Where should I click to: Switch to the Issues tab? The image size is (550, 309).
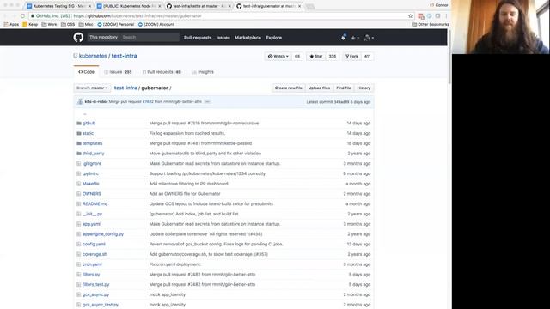[x=118, y=72]
